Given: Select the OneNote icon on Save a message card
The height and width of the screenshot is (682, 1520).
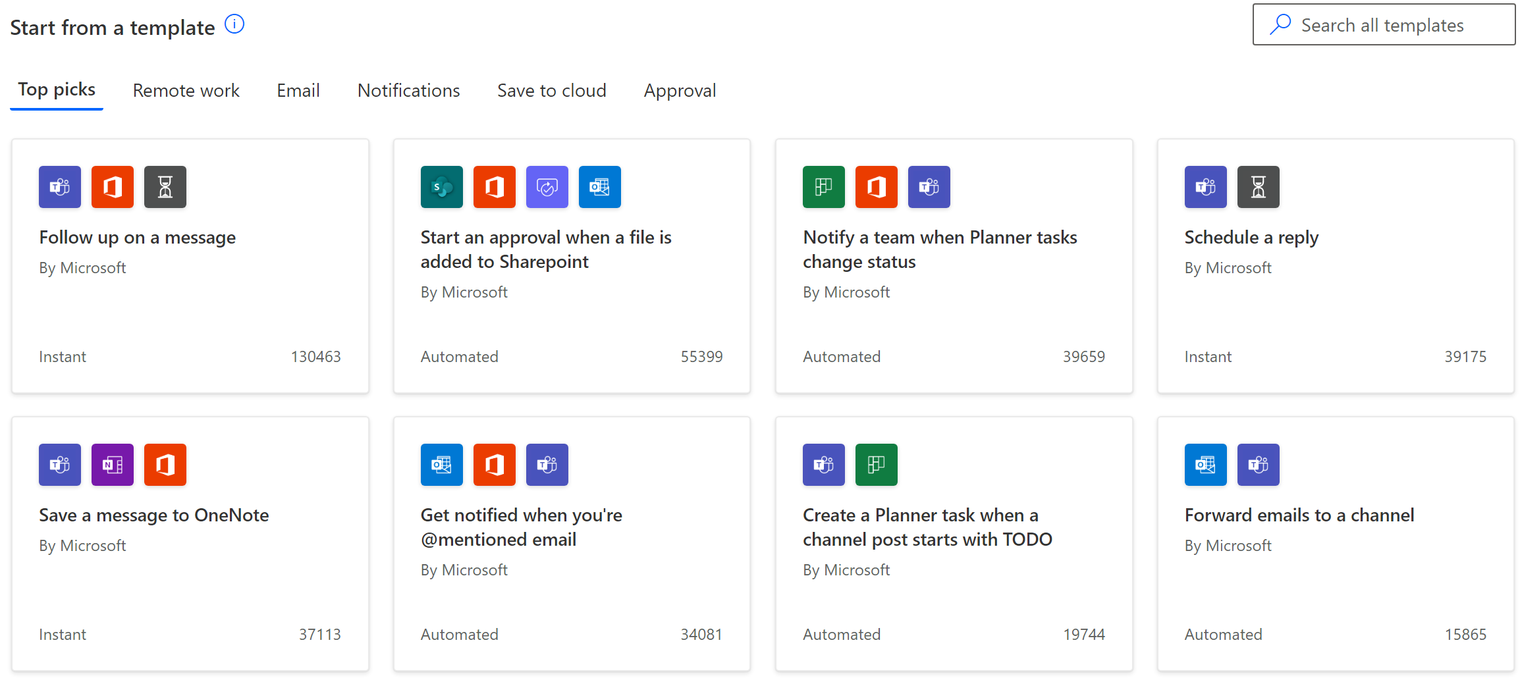Looking at the screenshot, I should point(112,465).
